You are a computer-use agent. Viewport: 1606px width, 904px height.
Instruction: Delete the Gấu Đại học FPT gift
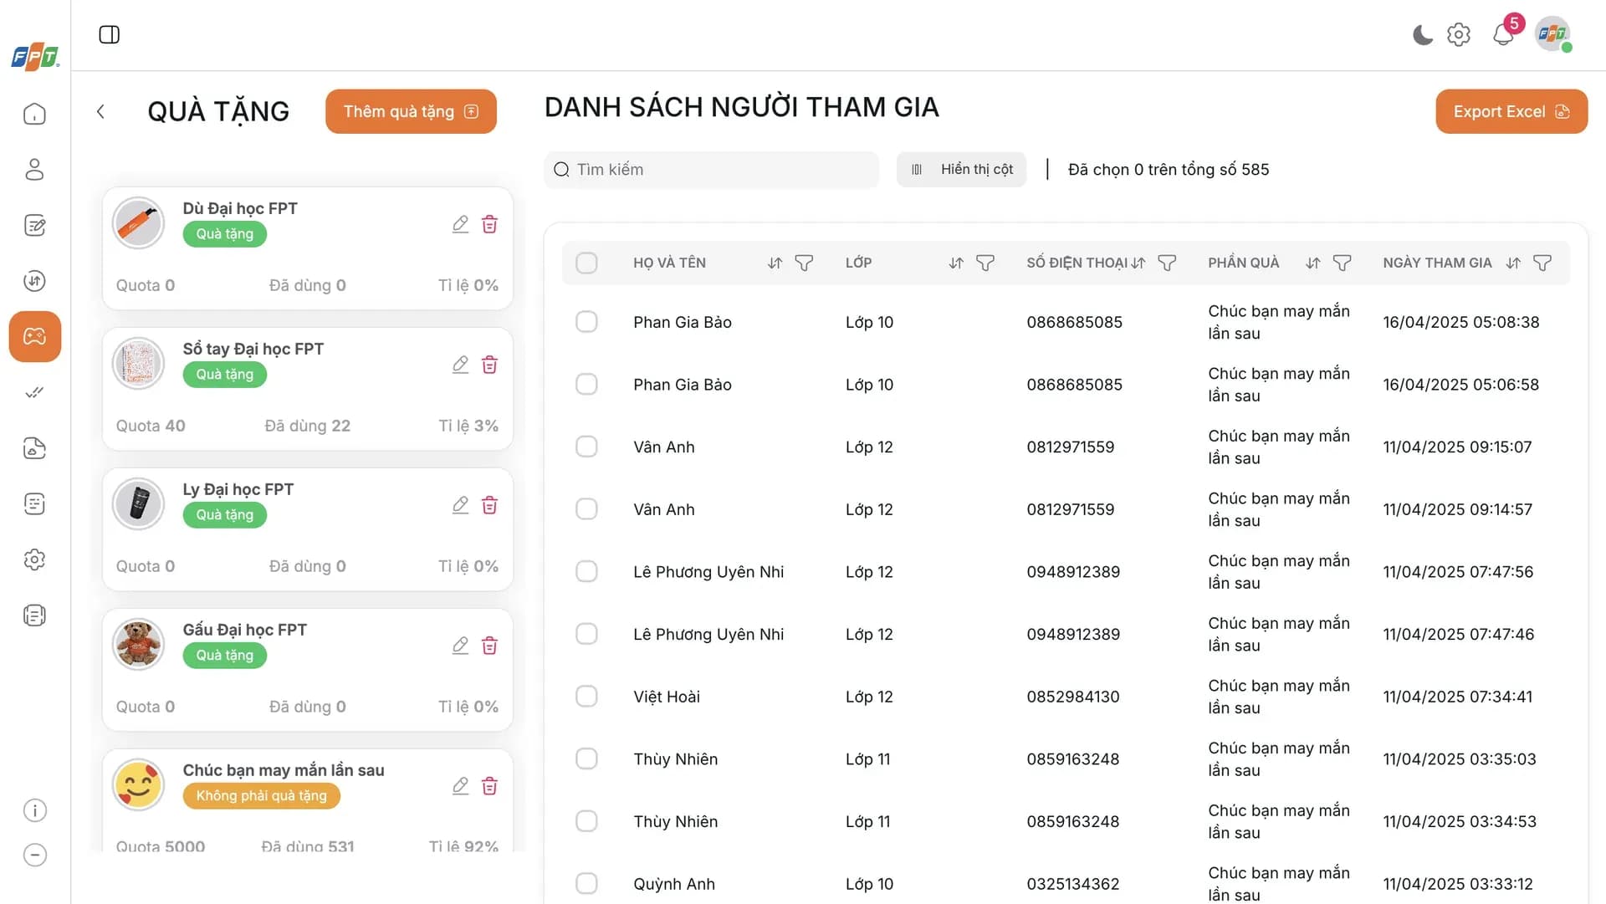pos(490,646)
